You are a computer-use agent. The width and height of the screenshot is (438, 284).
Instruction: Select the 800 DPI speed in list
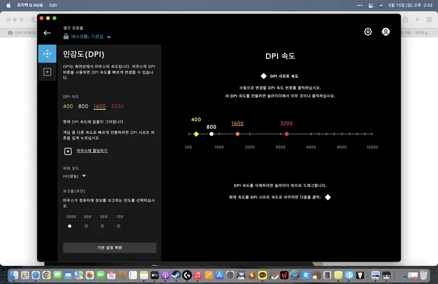click(83, 106)
